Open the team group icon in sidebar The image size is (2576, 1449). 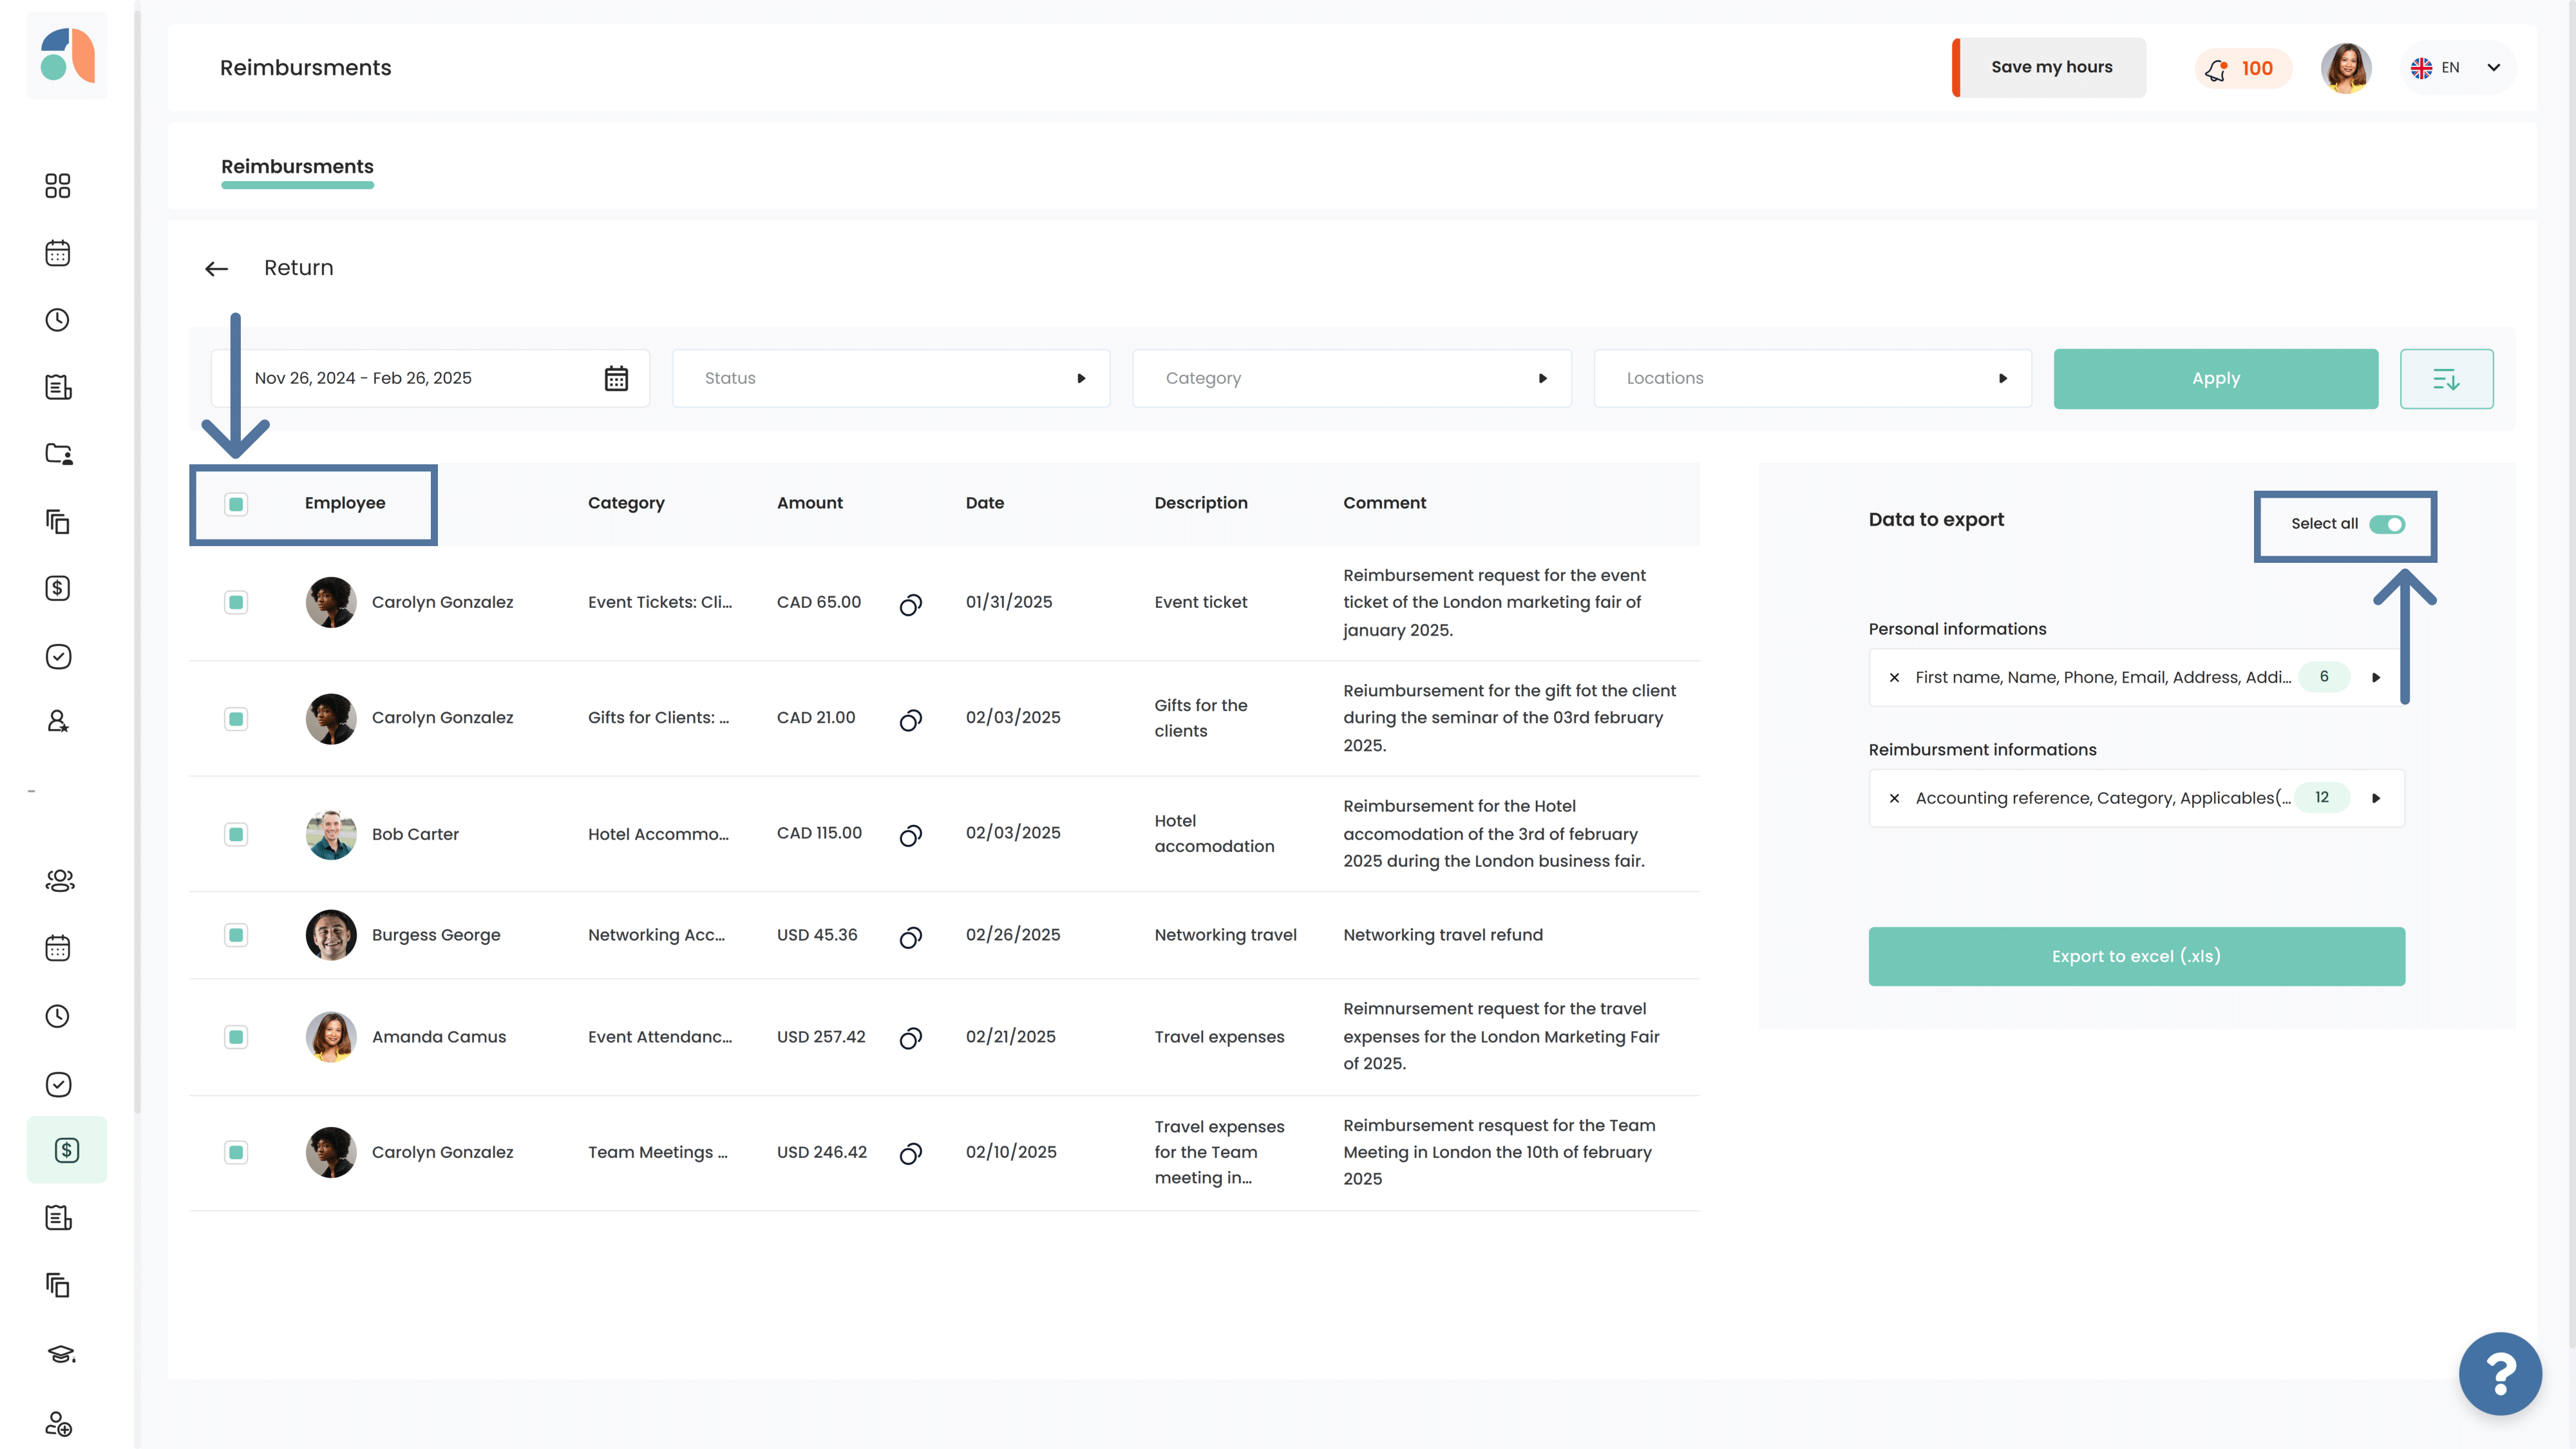(x=60, y=880)
